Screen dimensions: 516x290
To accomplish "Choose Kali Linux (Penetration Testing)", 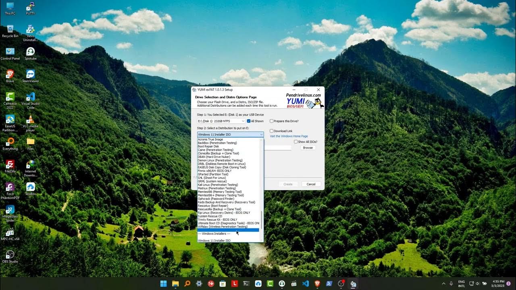I will 228,185.
